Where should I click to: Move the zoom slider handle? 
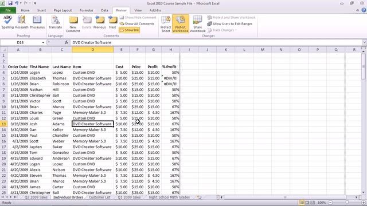coord(347,203)
